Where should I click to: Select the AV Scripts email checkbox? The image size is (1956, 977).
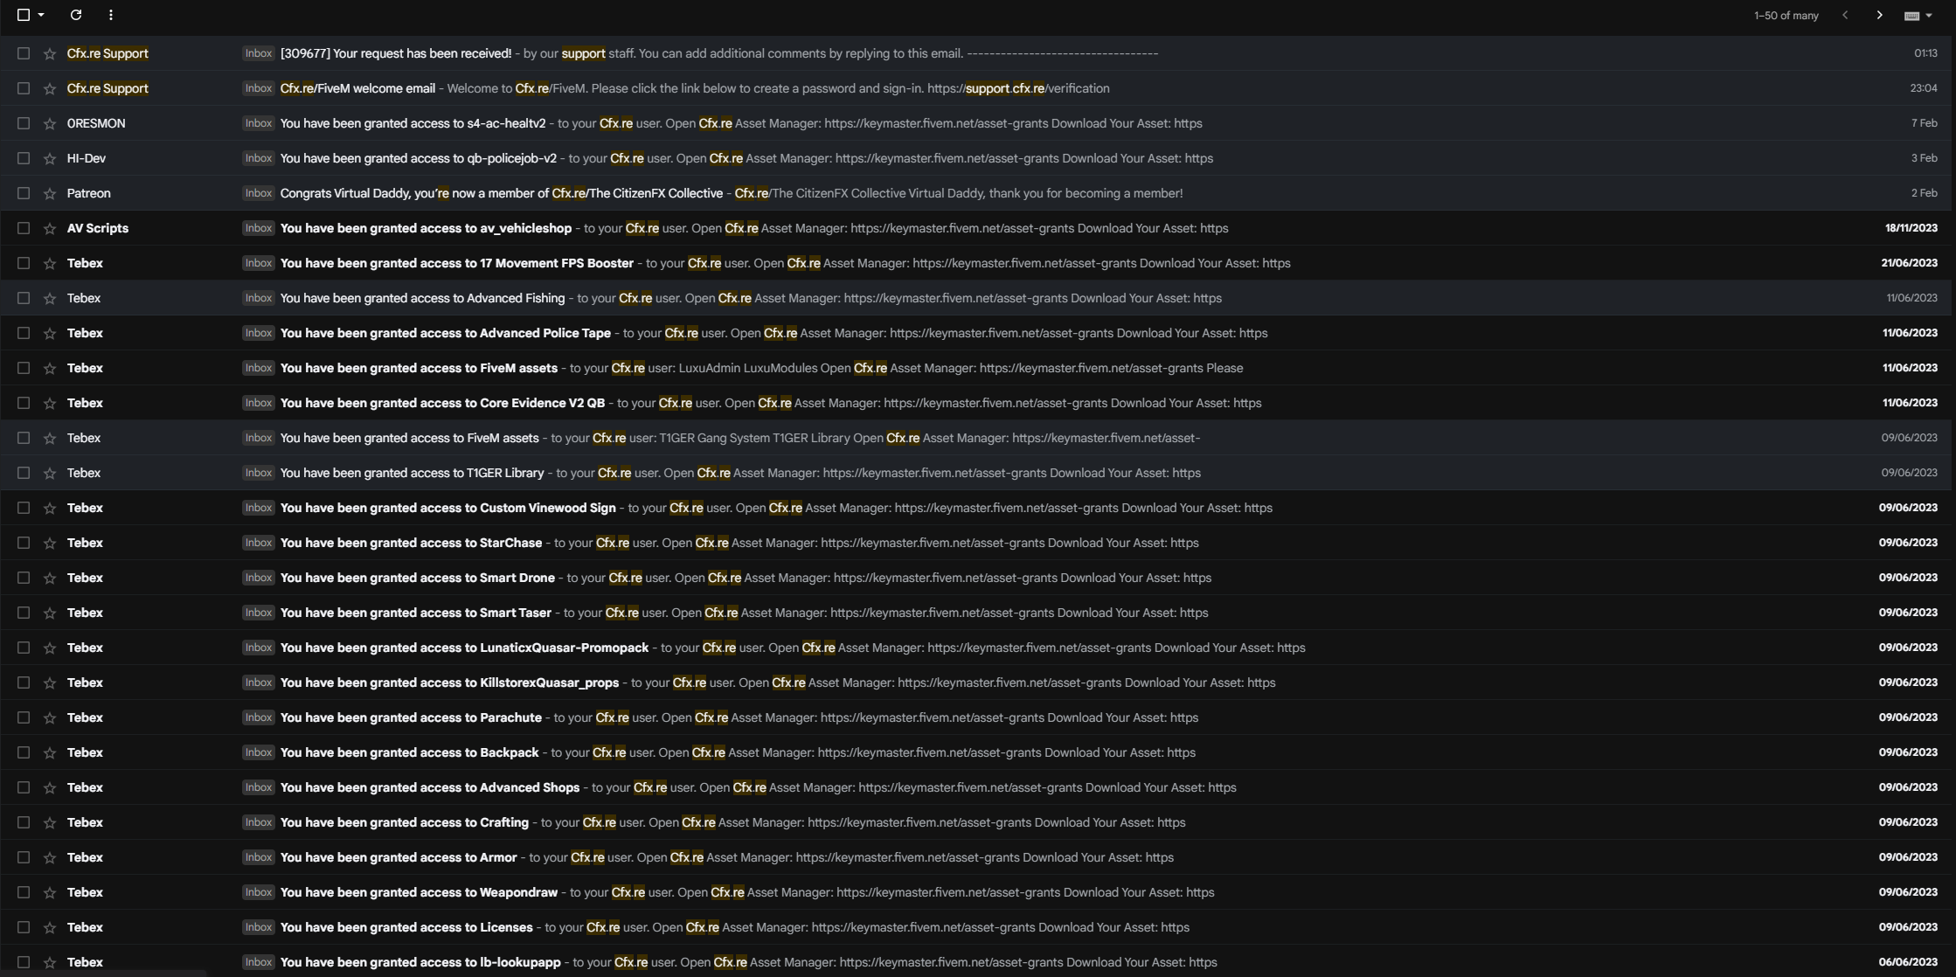[x=24, y=228]
